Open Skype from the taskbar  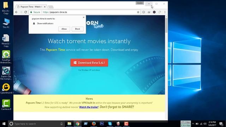pyautogui.click(x=110, y=124)
